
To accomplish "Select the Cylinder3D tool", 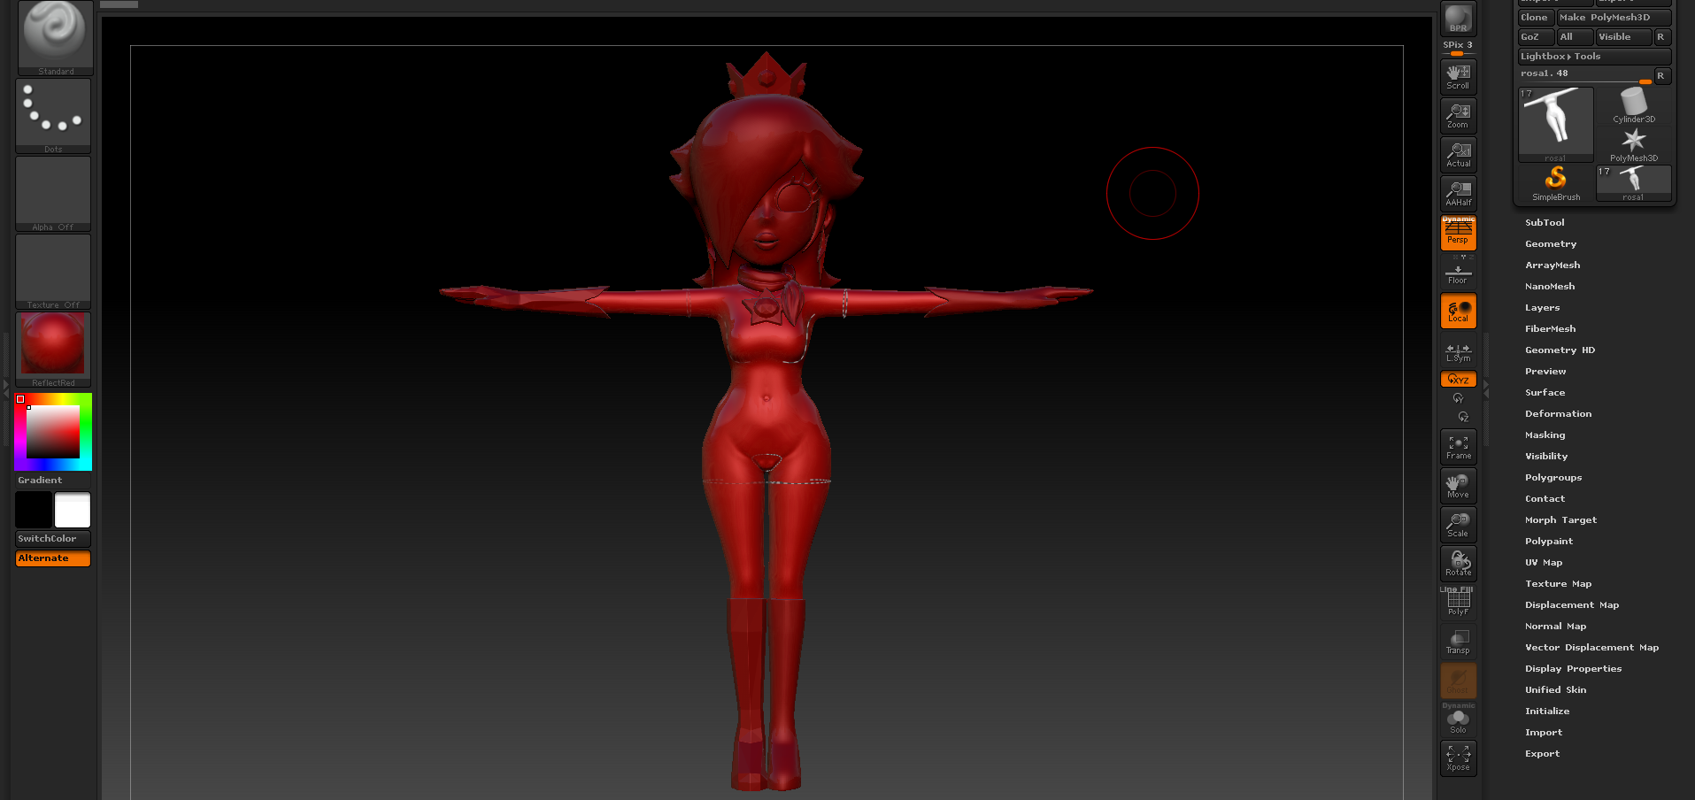I will pos(1634,105).
